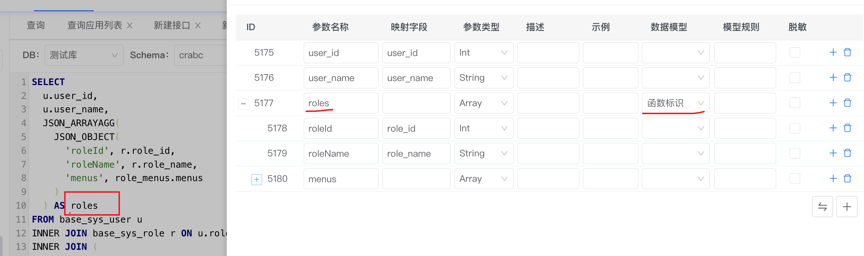Add a row after the menus parameter
The image size is (864, 256).
(x=833, y=179)
